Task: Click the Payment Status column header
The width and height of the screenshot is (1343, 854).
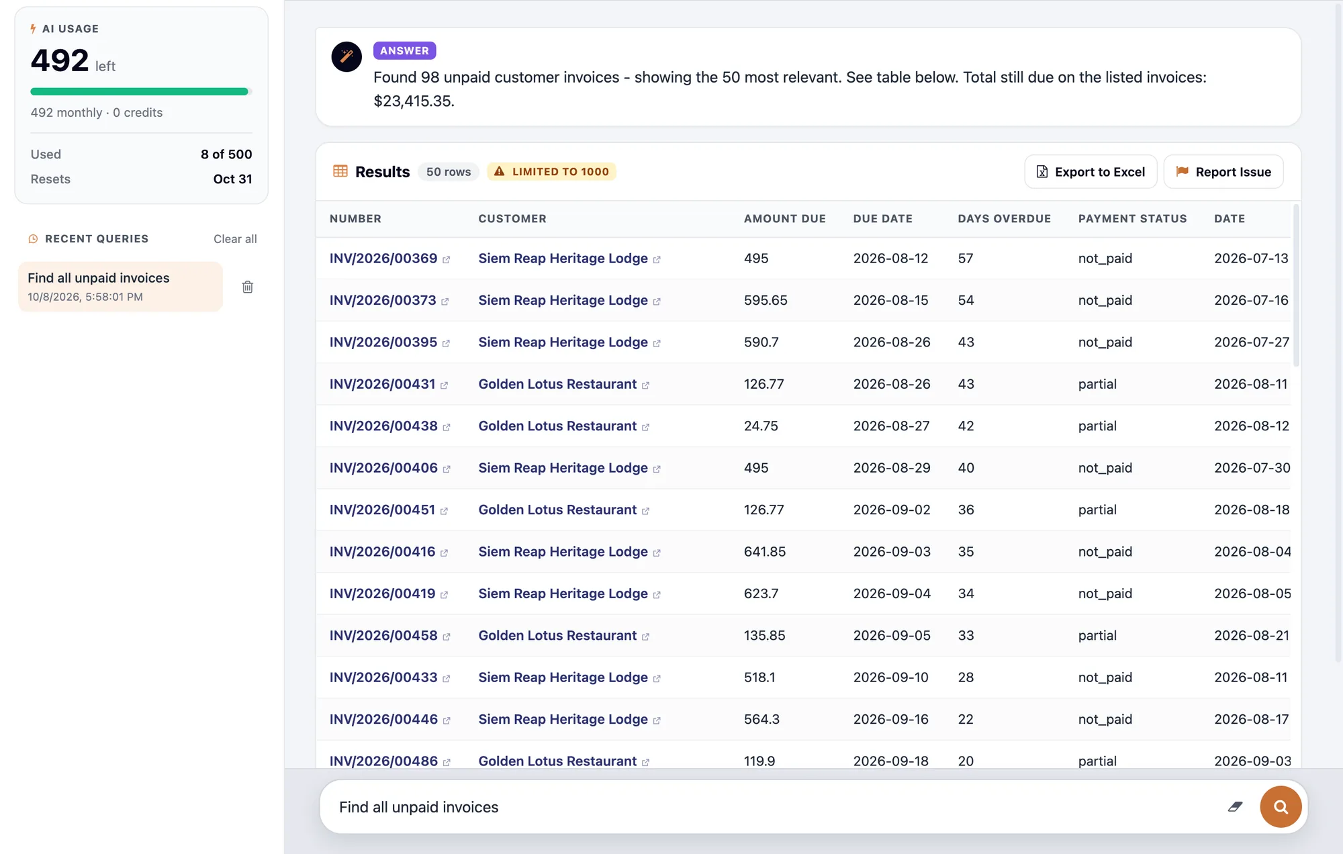Action: pyautogui.click(x=1132, y=219)
